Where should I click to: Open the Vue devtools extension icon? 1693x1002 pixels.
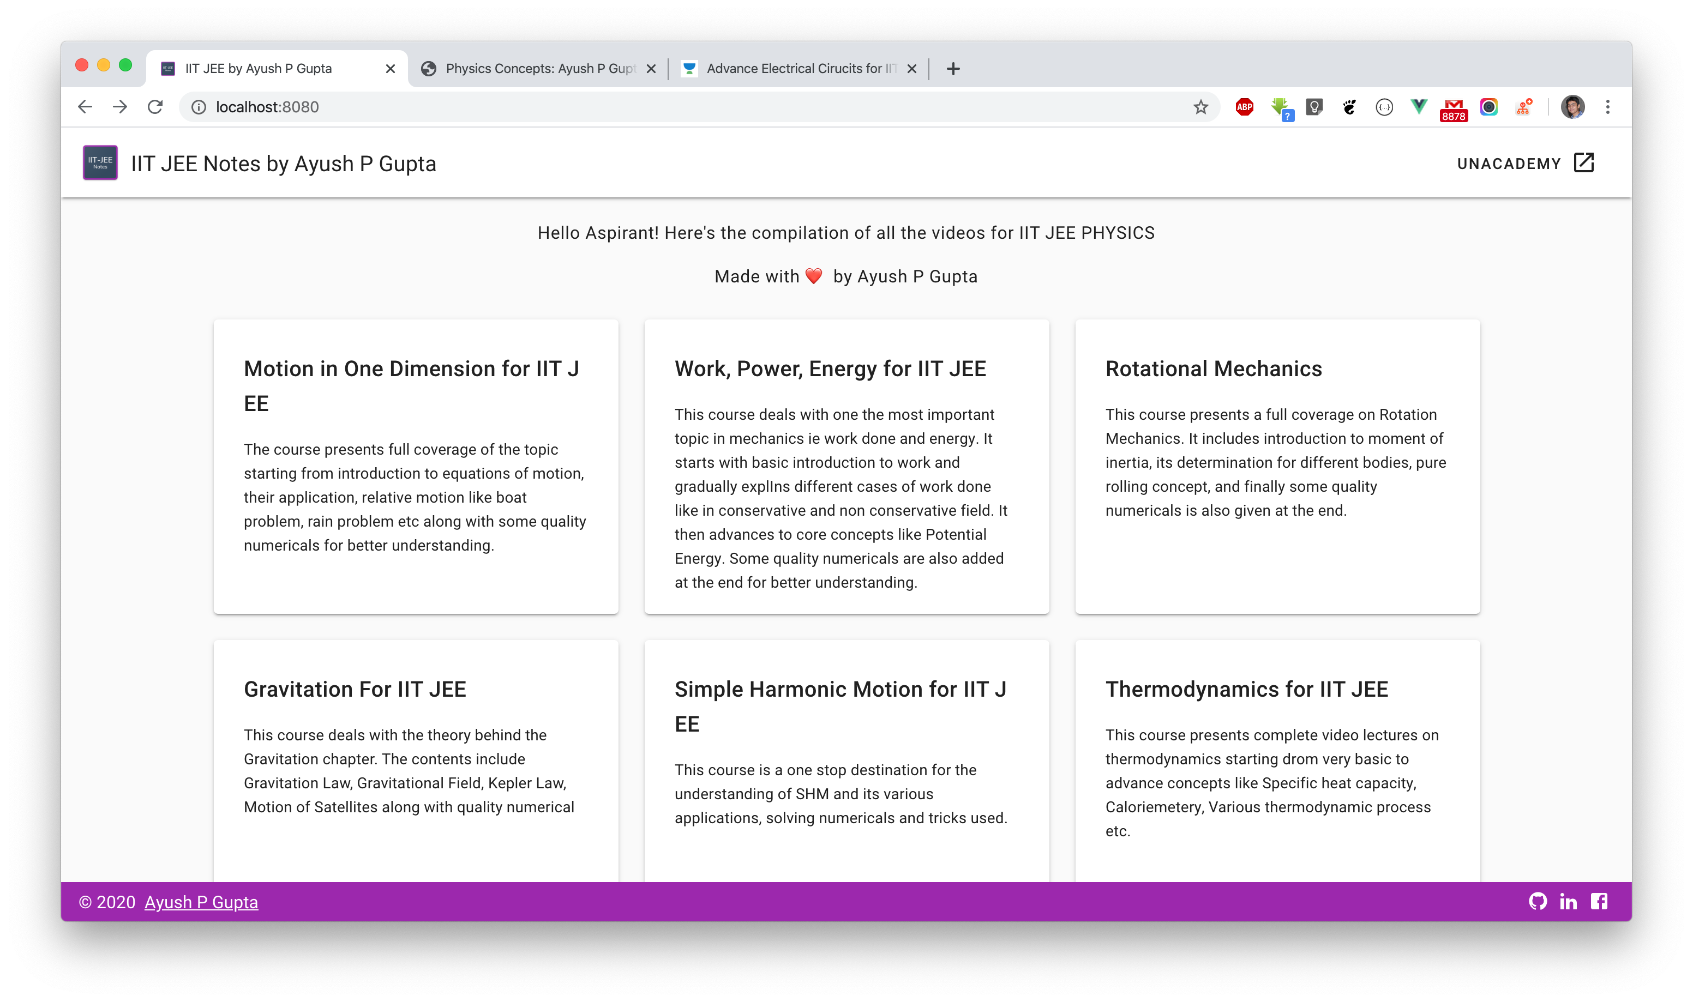1419,107
